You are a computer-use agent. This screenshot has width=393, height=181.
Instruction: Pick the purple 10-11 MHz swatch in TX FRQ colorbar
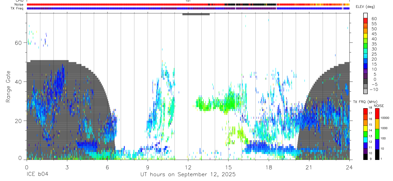coord(365,151)
